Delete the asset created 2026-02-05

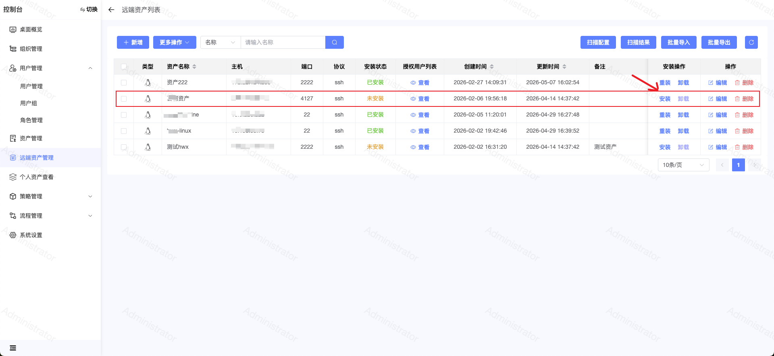coord(744,115)
